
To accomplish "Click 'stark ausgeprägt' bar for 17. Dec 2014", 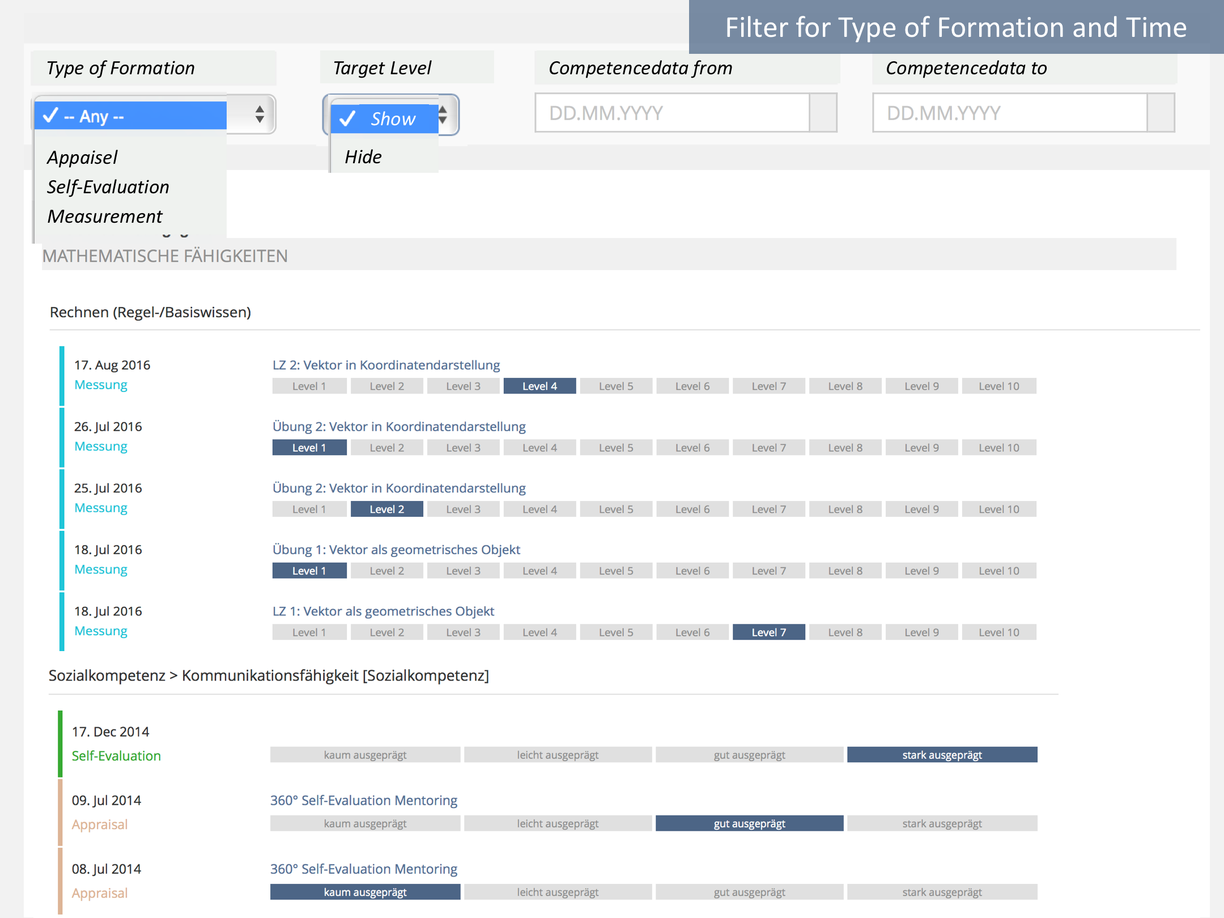I will (942, 755).
